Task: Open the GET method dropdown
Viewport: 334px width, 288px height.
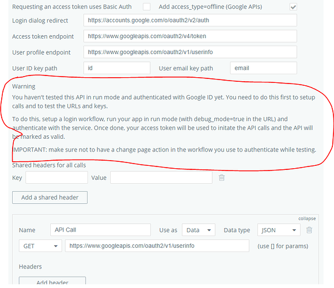Action: point(40,246)
